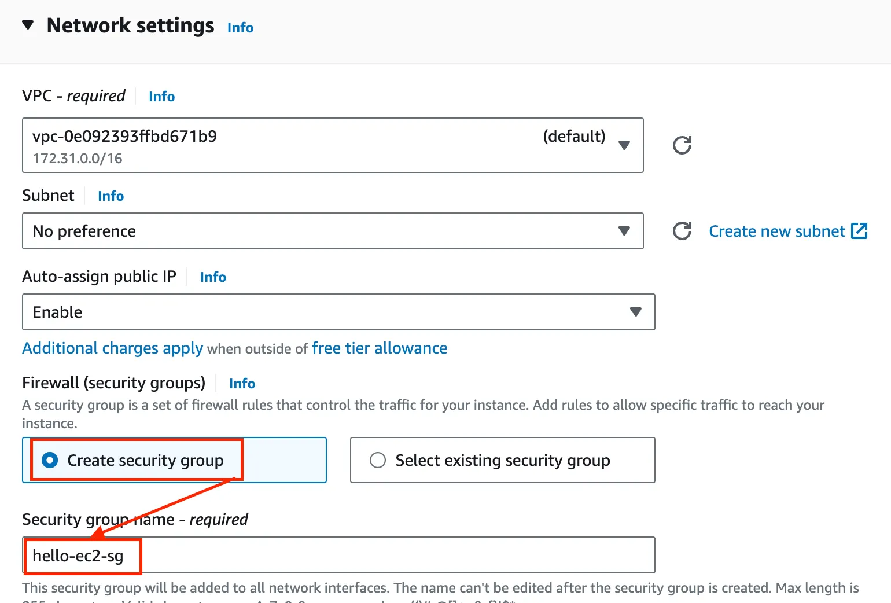Viewport: 891px width, 603px height.
Task: Expand Auto-assign public IP dropdown
Action: click(x=338, y=312)
